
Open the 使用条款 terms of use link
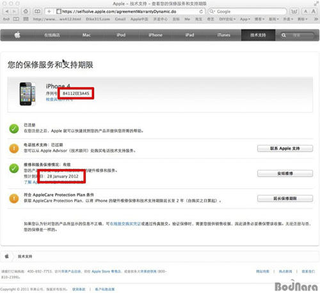[79, 289]
